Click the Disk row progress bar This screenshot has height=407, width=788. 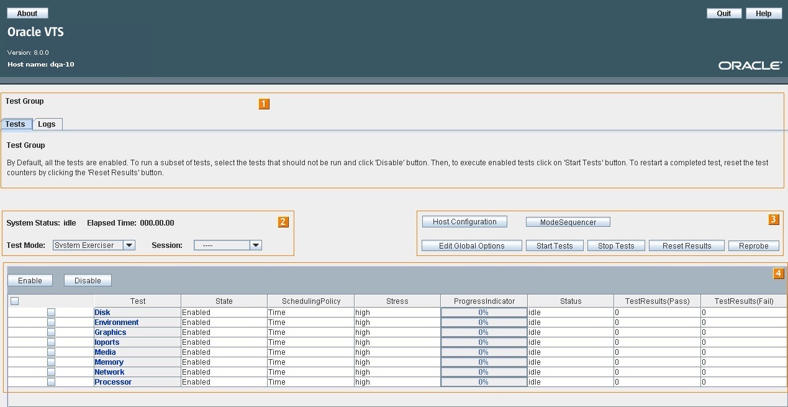(x=484, y=313)
